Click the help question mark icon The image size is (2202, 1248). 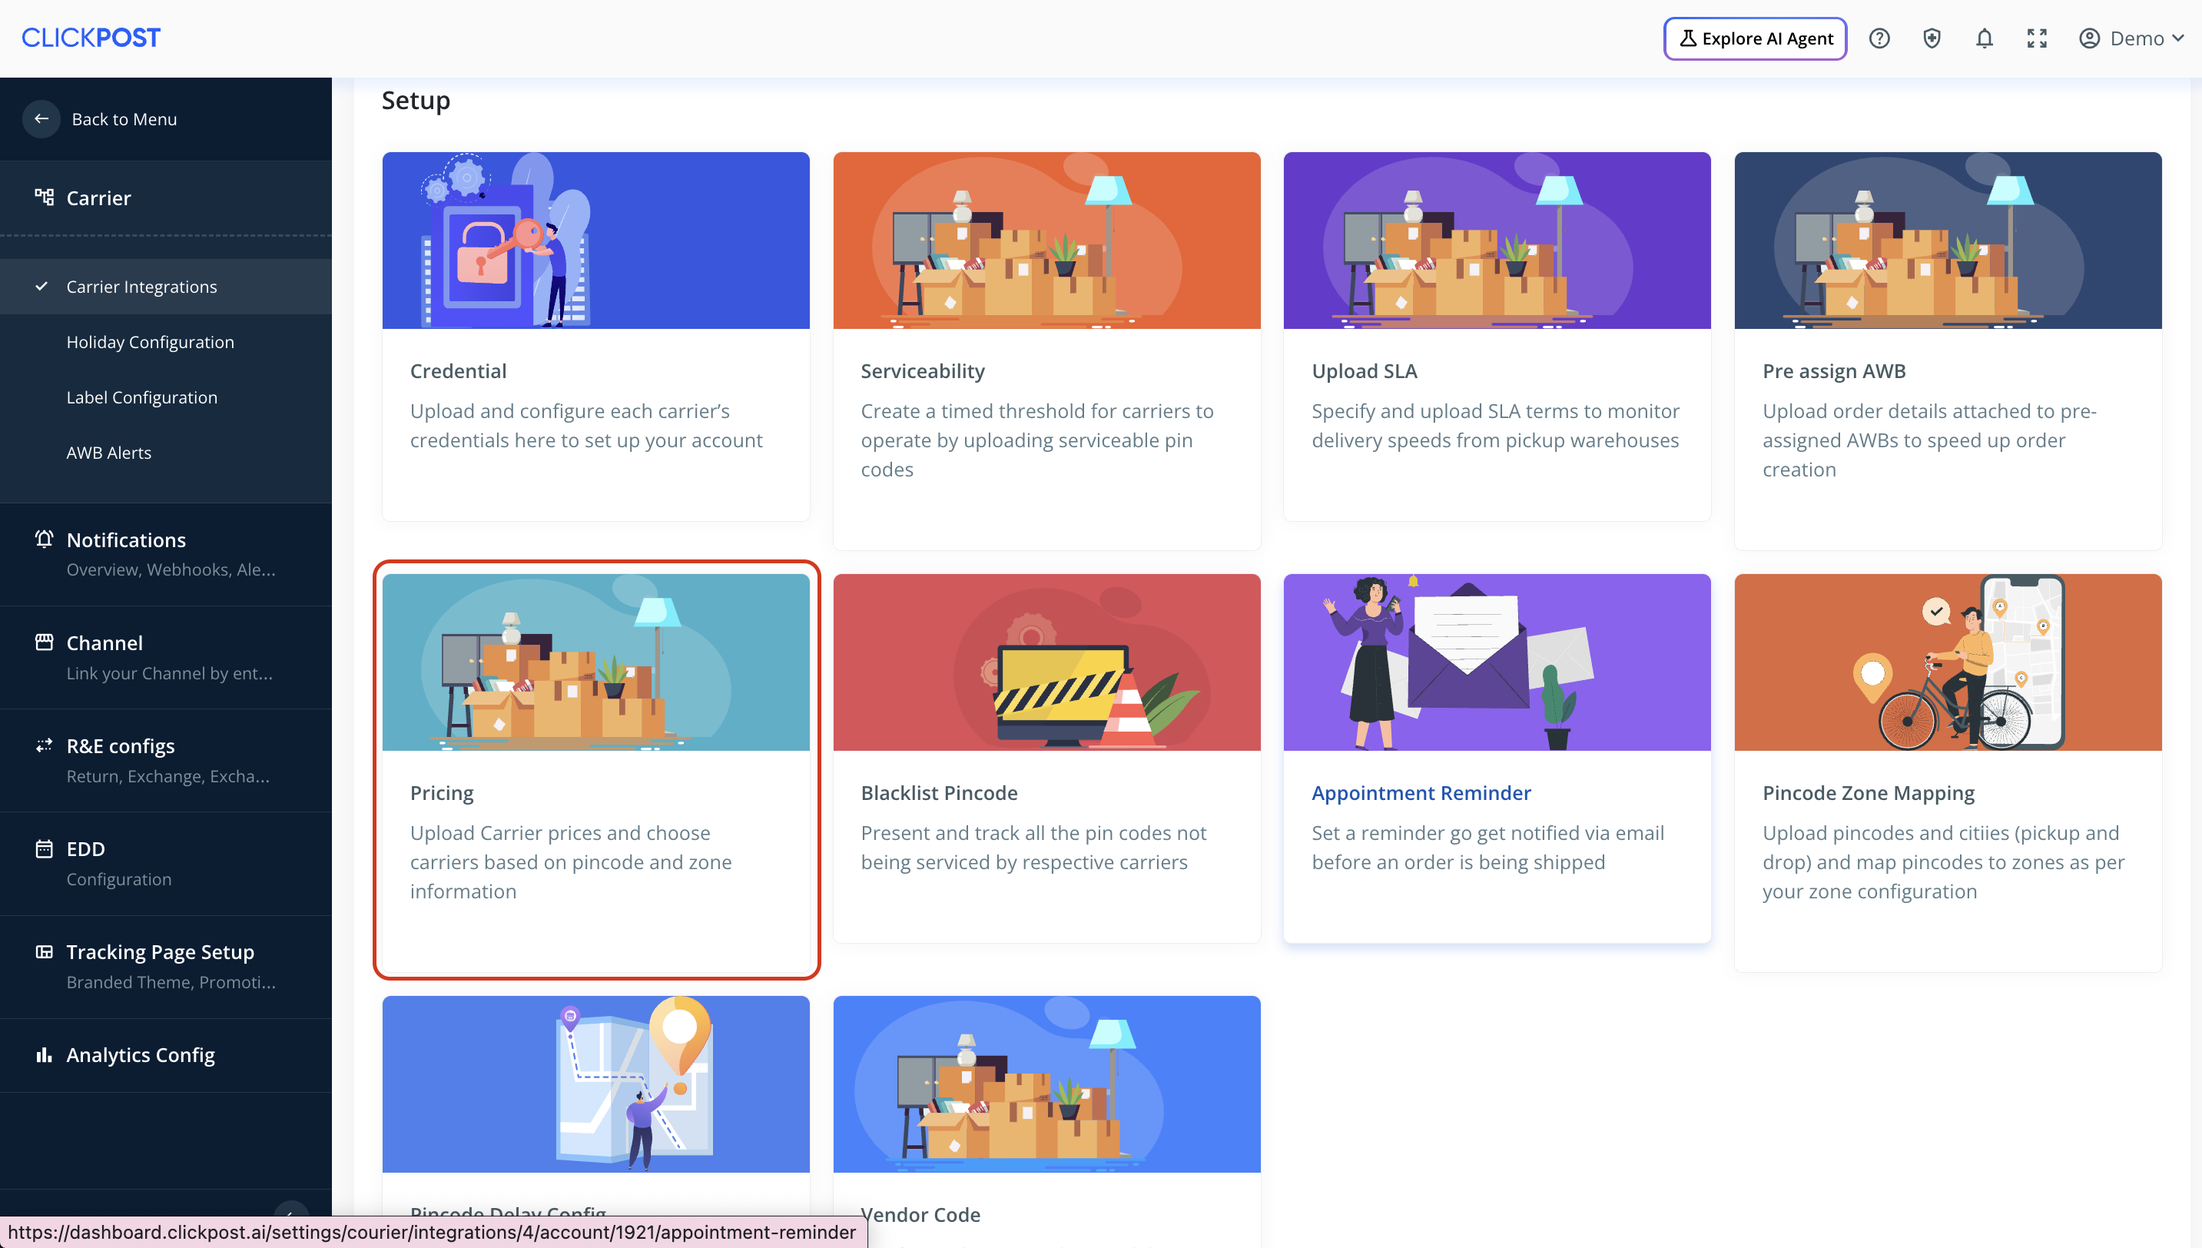[1879, 38]
